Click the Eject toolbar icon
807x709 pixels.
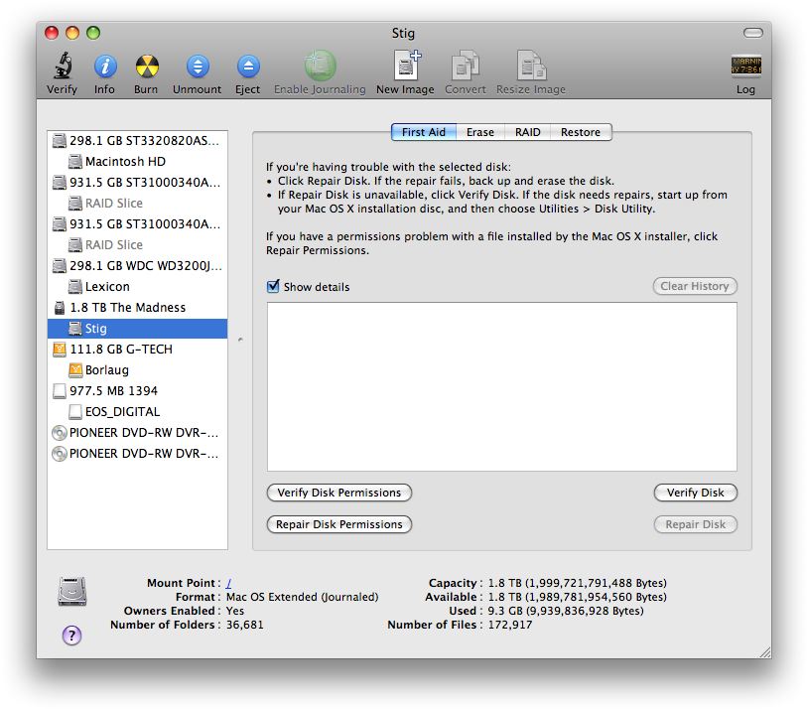pyautogui.click(x=247, y=68)
